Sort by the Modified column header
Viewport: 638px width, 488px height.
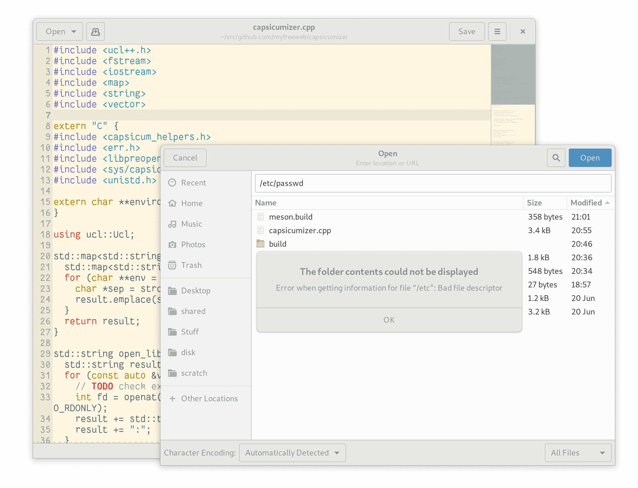[x=590, y=203]
